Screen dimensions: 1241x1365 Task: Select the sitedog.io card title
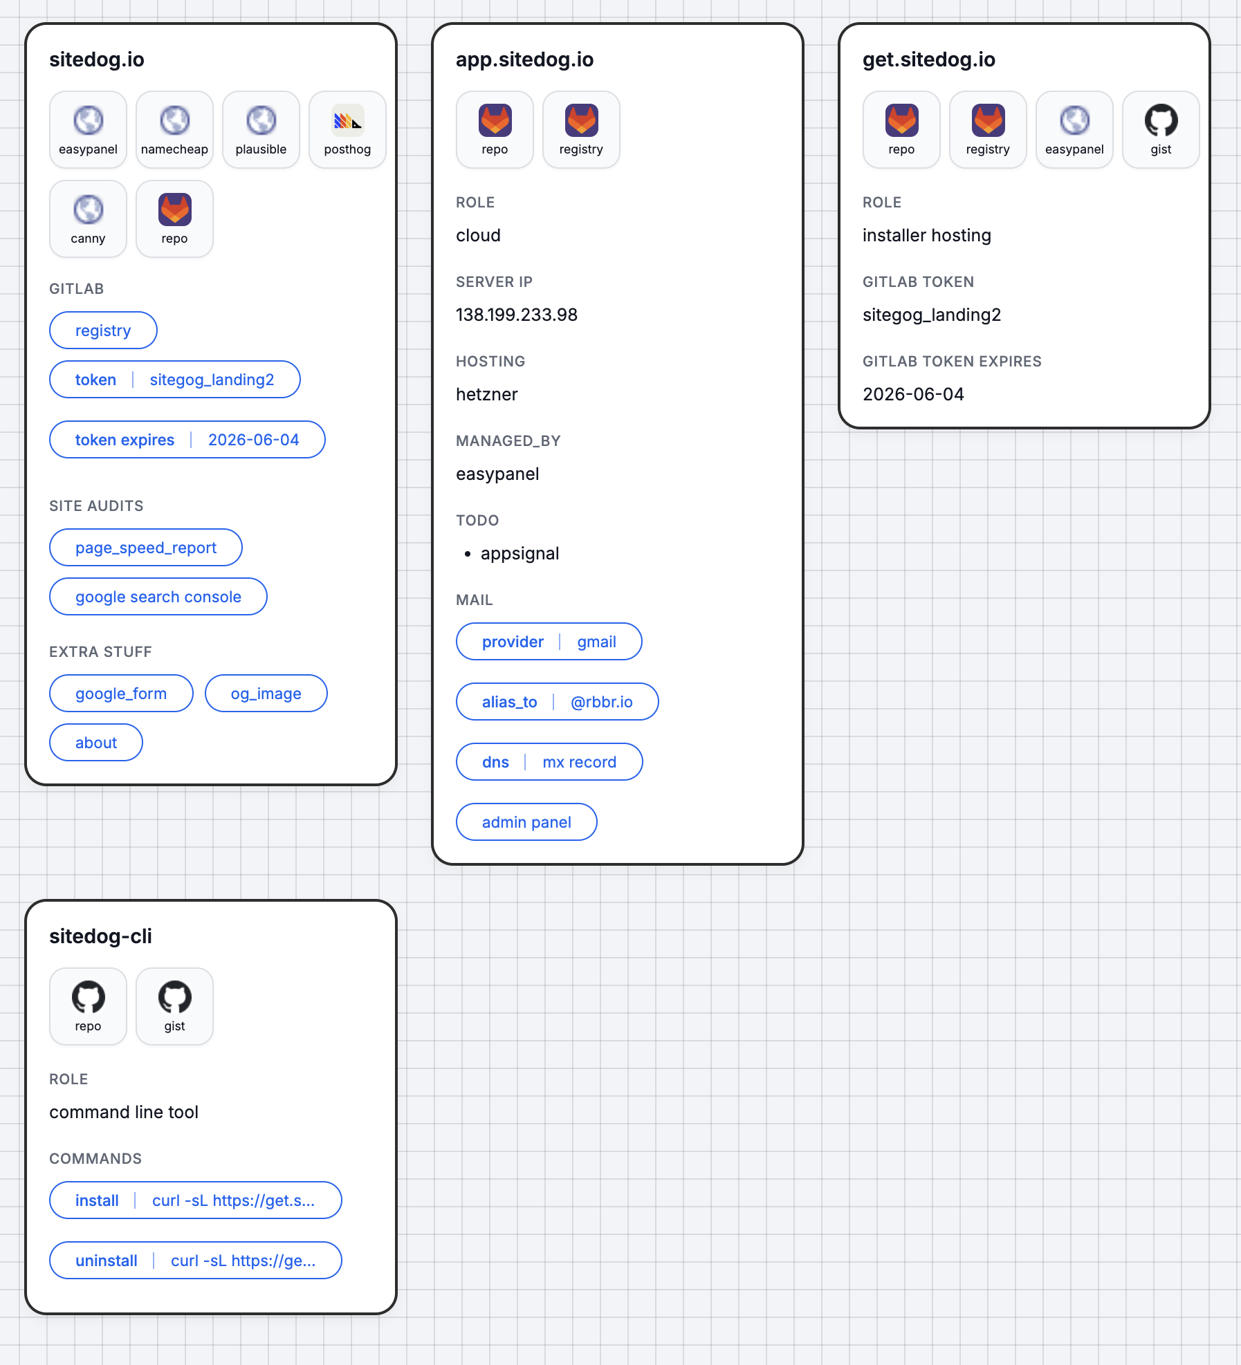click(97, 59)
